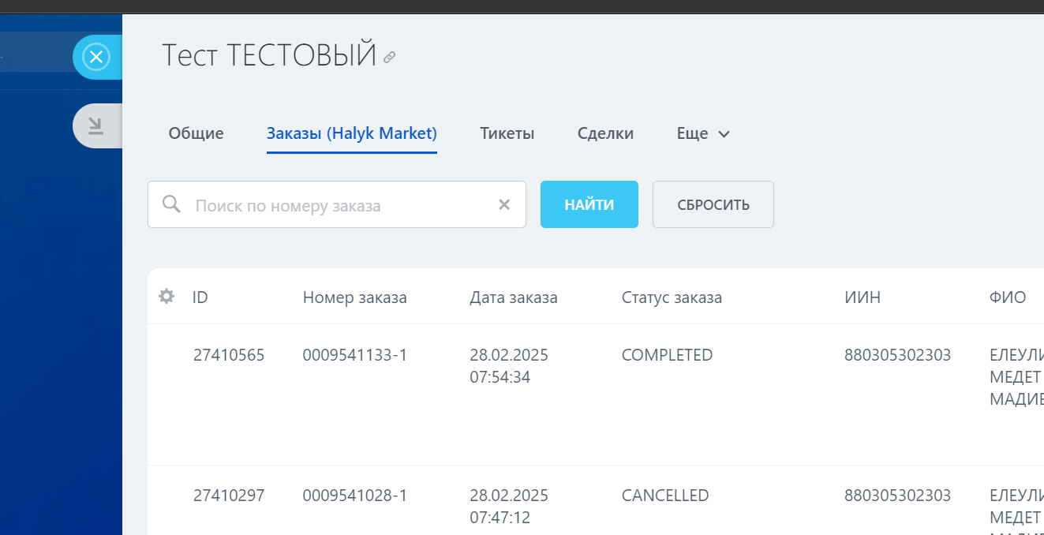Sort the table by the ID column
Screen dimensions: 1044x535
coord(200,297)
